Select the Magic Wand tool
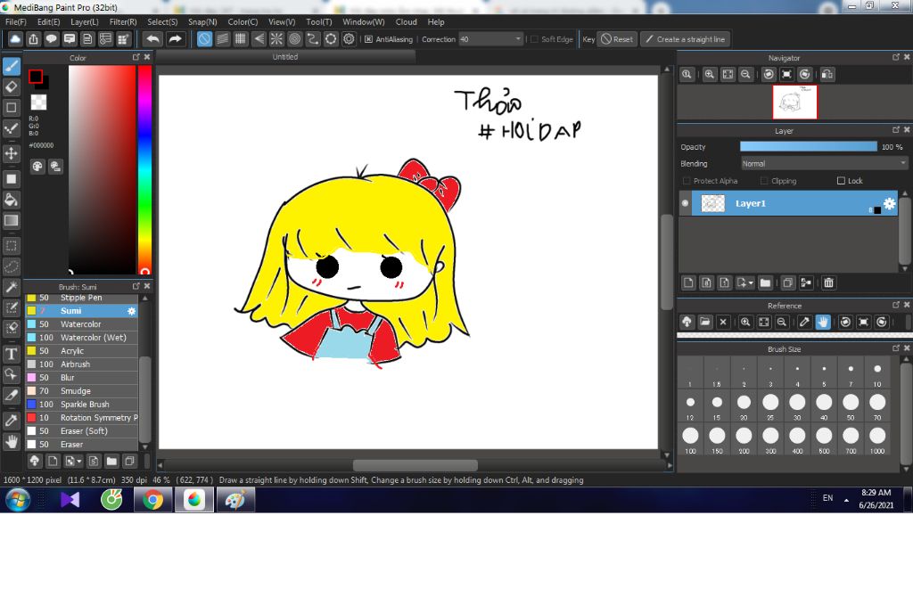The width and height of the screenshot is (913, 589). (11, 287)
